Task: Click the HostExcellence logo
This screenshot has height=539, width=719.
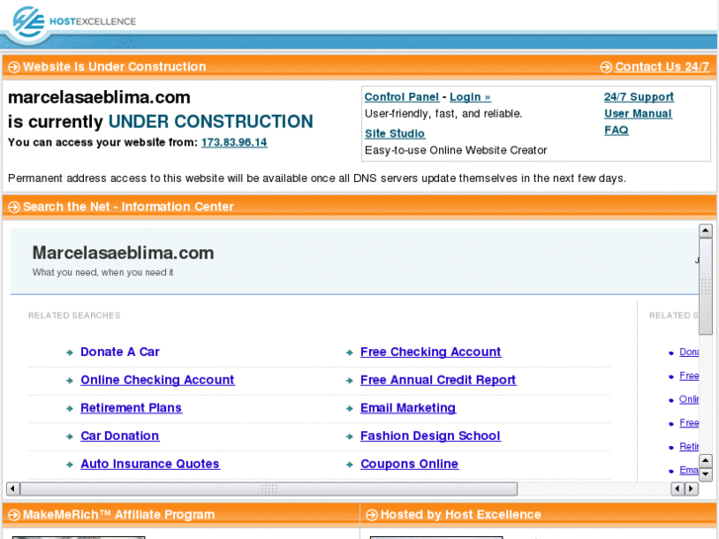Action: [74, 22]
